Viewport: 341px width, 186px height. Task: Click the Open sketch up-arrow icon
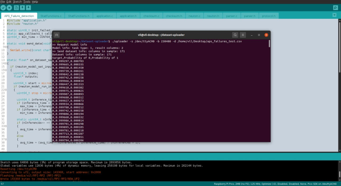23,8
